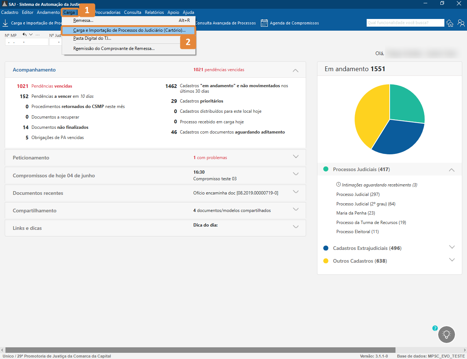Click the green slice of the pie chart

click(x=405, y=104)
